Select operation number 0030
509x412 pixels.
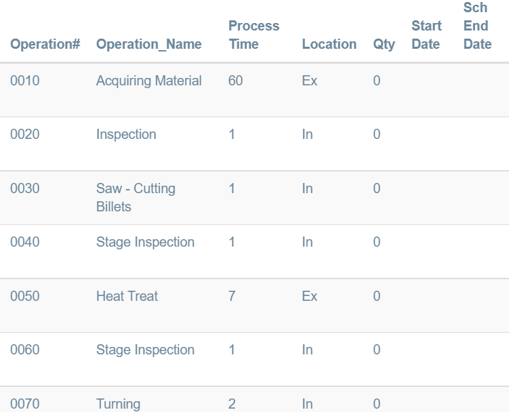(25, 188)
